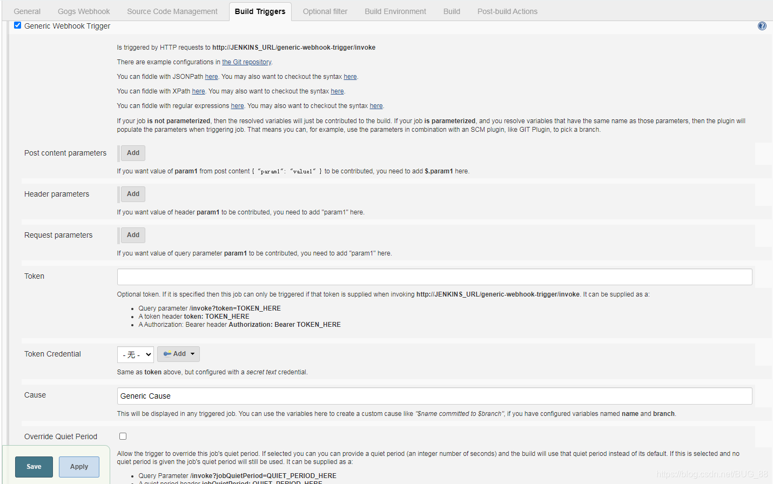Add a new Post content parameter
Image resolution: width=773 pixels, height=484 pixels.
pos(132,153)
